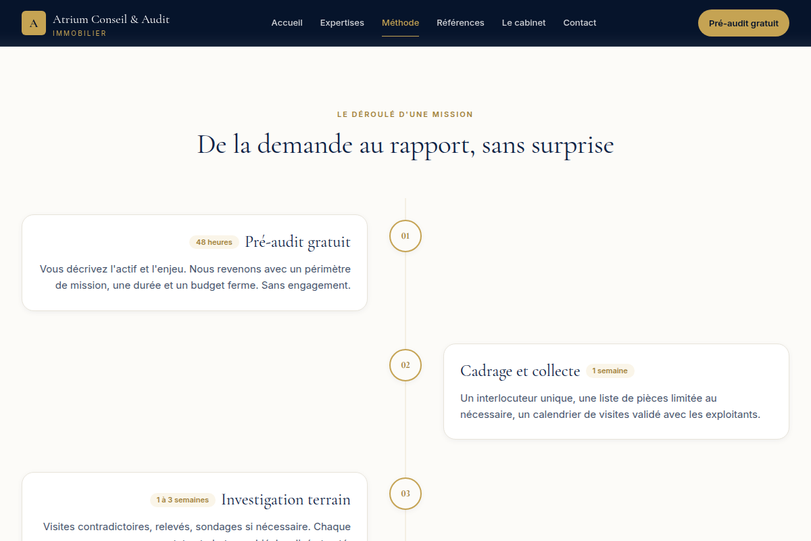Viewport: 811px width, 541px height.
Task: Click the 'IMMOBILIER' tagline under the brand
Action: (80, 33)
